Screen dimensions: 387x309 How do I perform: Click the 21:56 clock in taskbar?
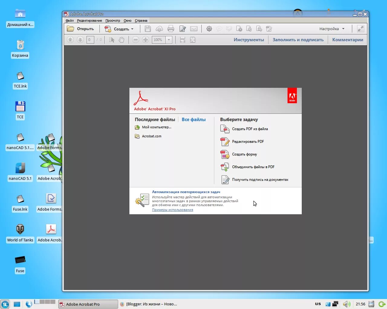360,304
